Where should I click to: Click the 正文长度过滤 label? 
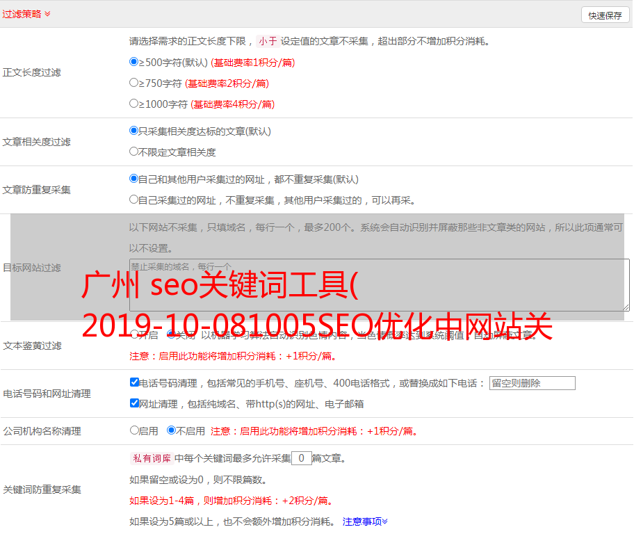tap(31, 72)
